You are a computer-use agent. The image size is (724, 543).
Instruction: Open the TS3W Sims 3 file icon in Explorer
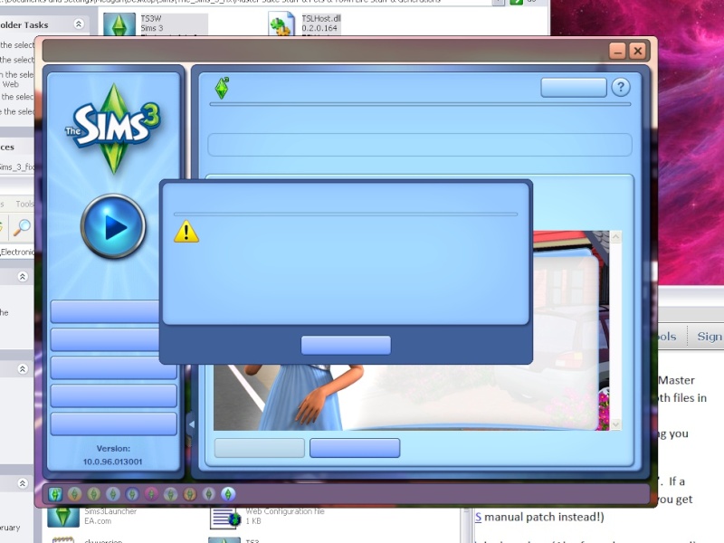[119, 24]
